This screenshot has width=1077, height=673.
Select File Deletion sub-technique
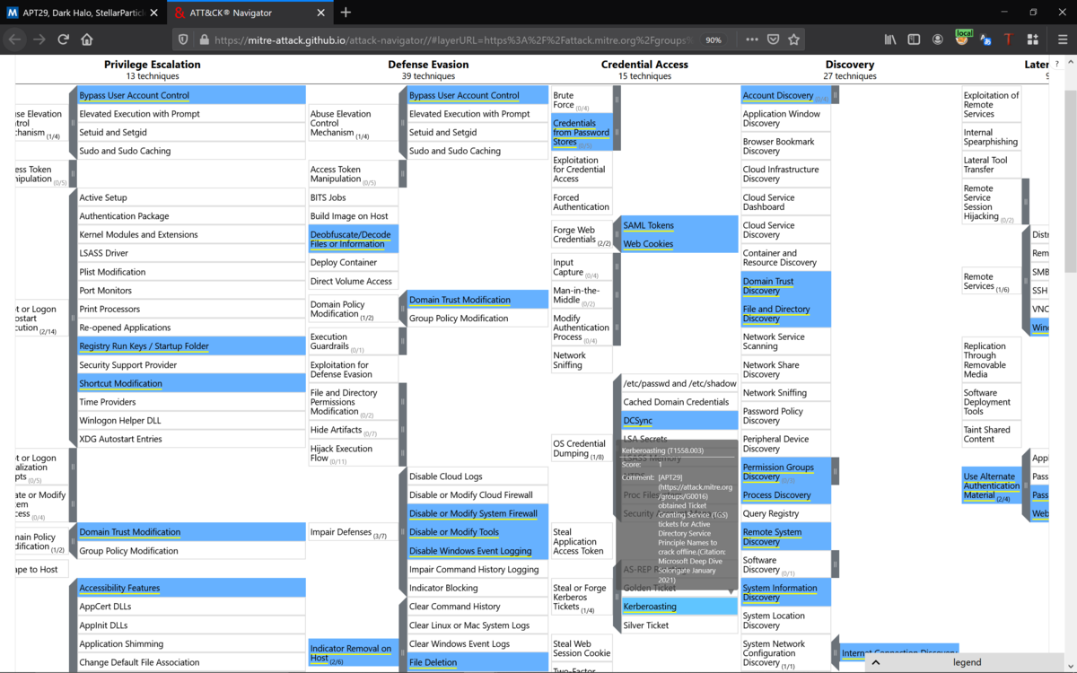click(x=477, y=662)
